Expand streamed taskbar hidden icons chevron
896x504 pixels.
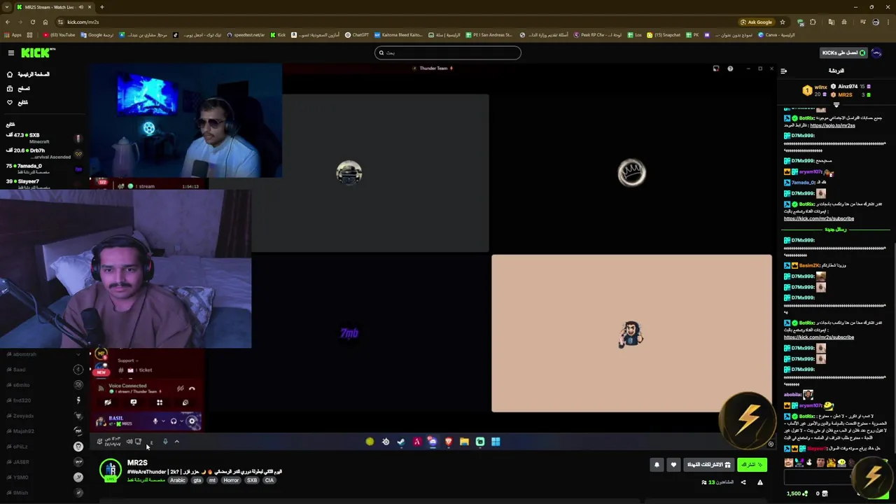pyautogui.click(x=176, y=442)
